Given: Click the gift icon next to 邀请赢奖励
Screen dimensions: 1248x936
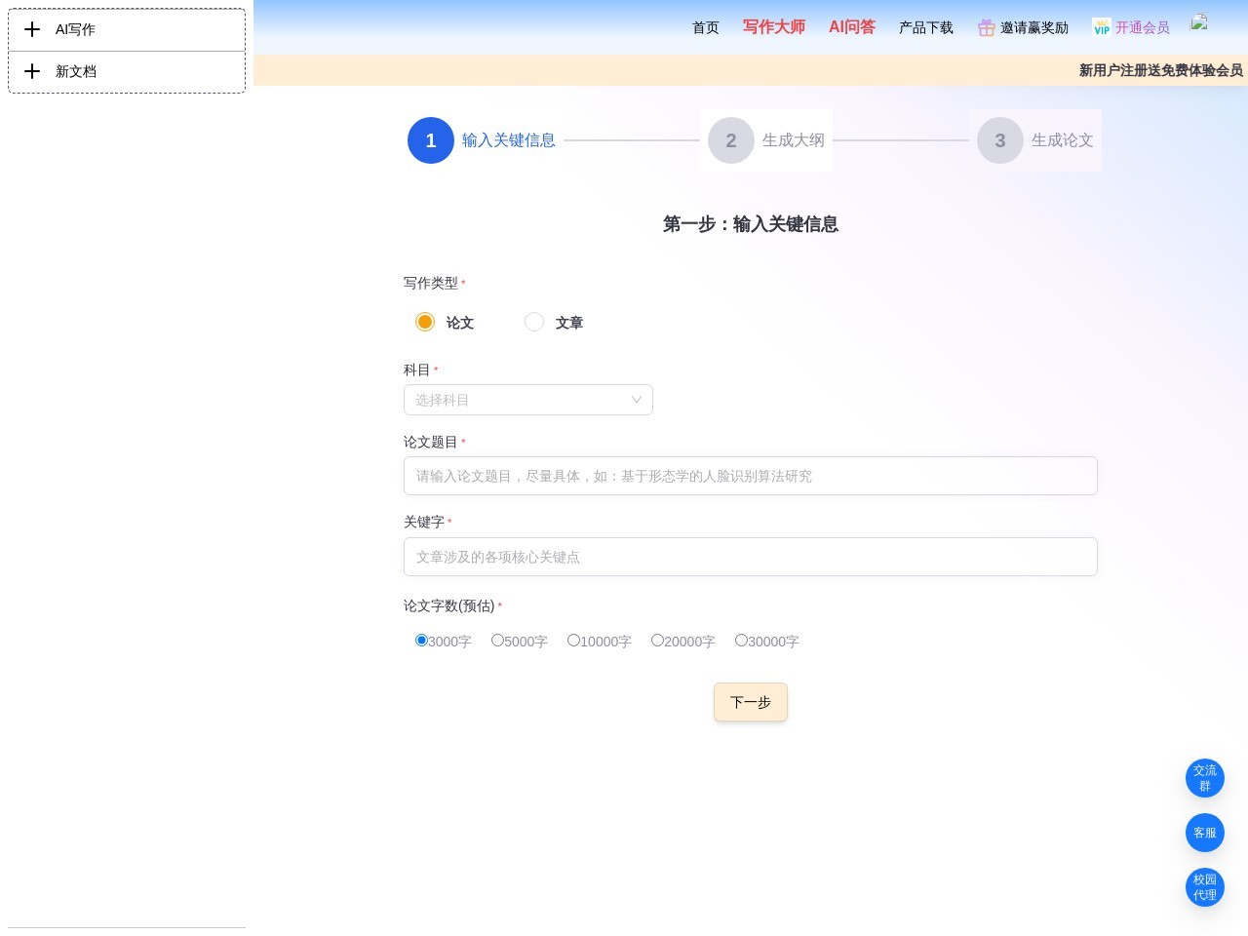Looking at the screenshot, I should click(987, 27).
